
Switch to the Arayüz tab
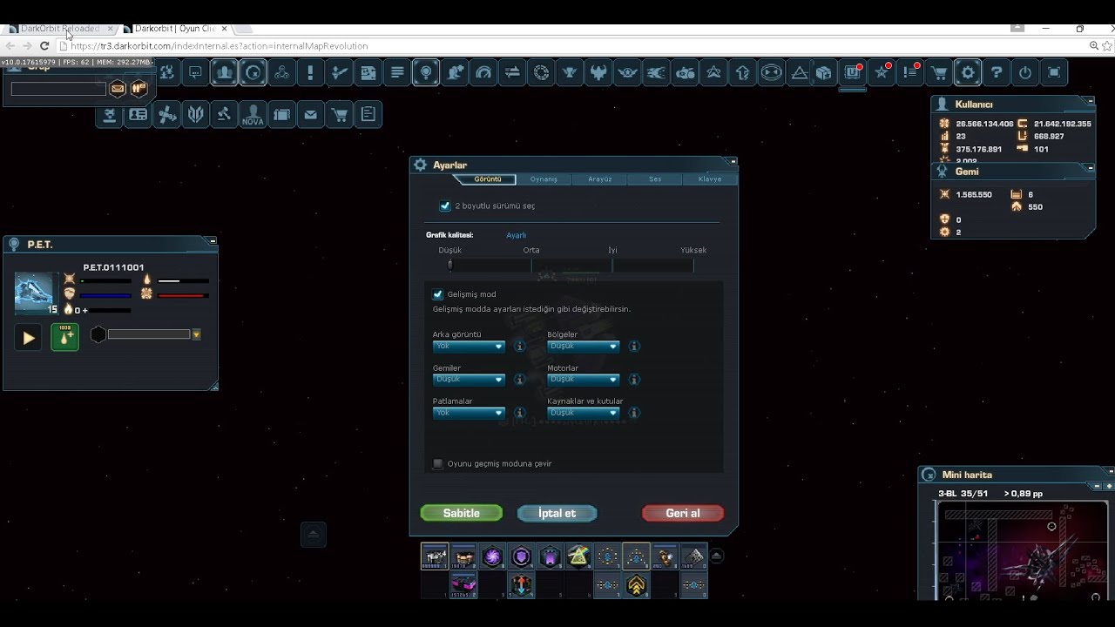click(x=599, y=179)
